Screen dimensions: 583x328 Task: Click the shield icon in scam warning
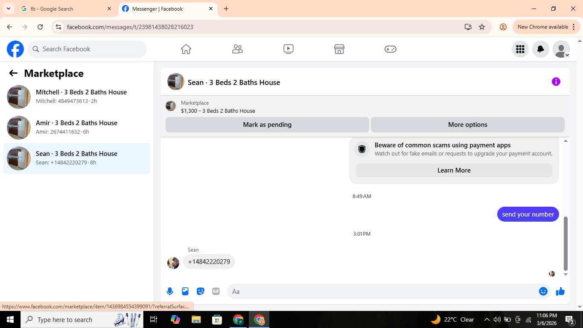[x=362, y=149]
